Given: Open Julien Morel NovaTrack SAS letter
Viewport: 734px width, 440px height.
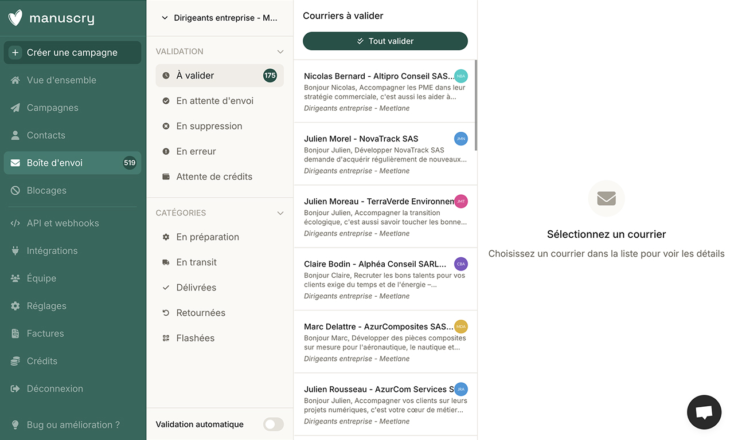Looking at the screenshot, I should tap(378, 154).
